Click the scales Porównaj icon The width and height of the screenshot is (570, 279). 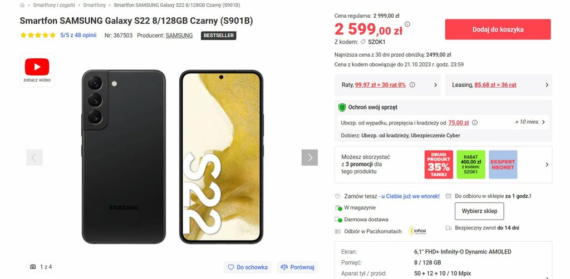tap(284, 267)
